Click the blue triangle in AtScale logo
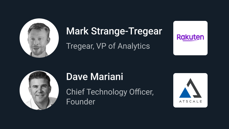 coord(185,92)
